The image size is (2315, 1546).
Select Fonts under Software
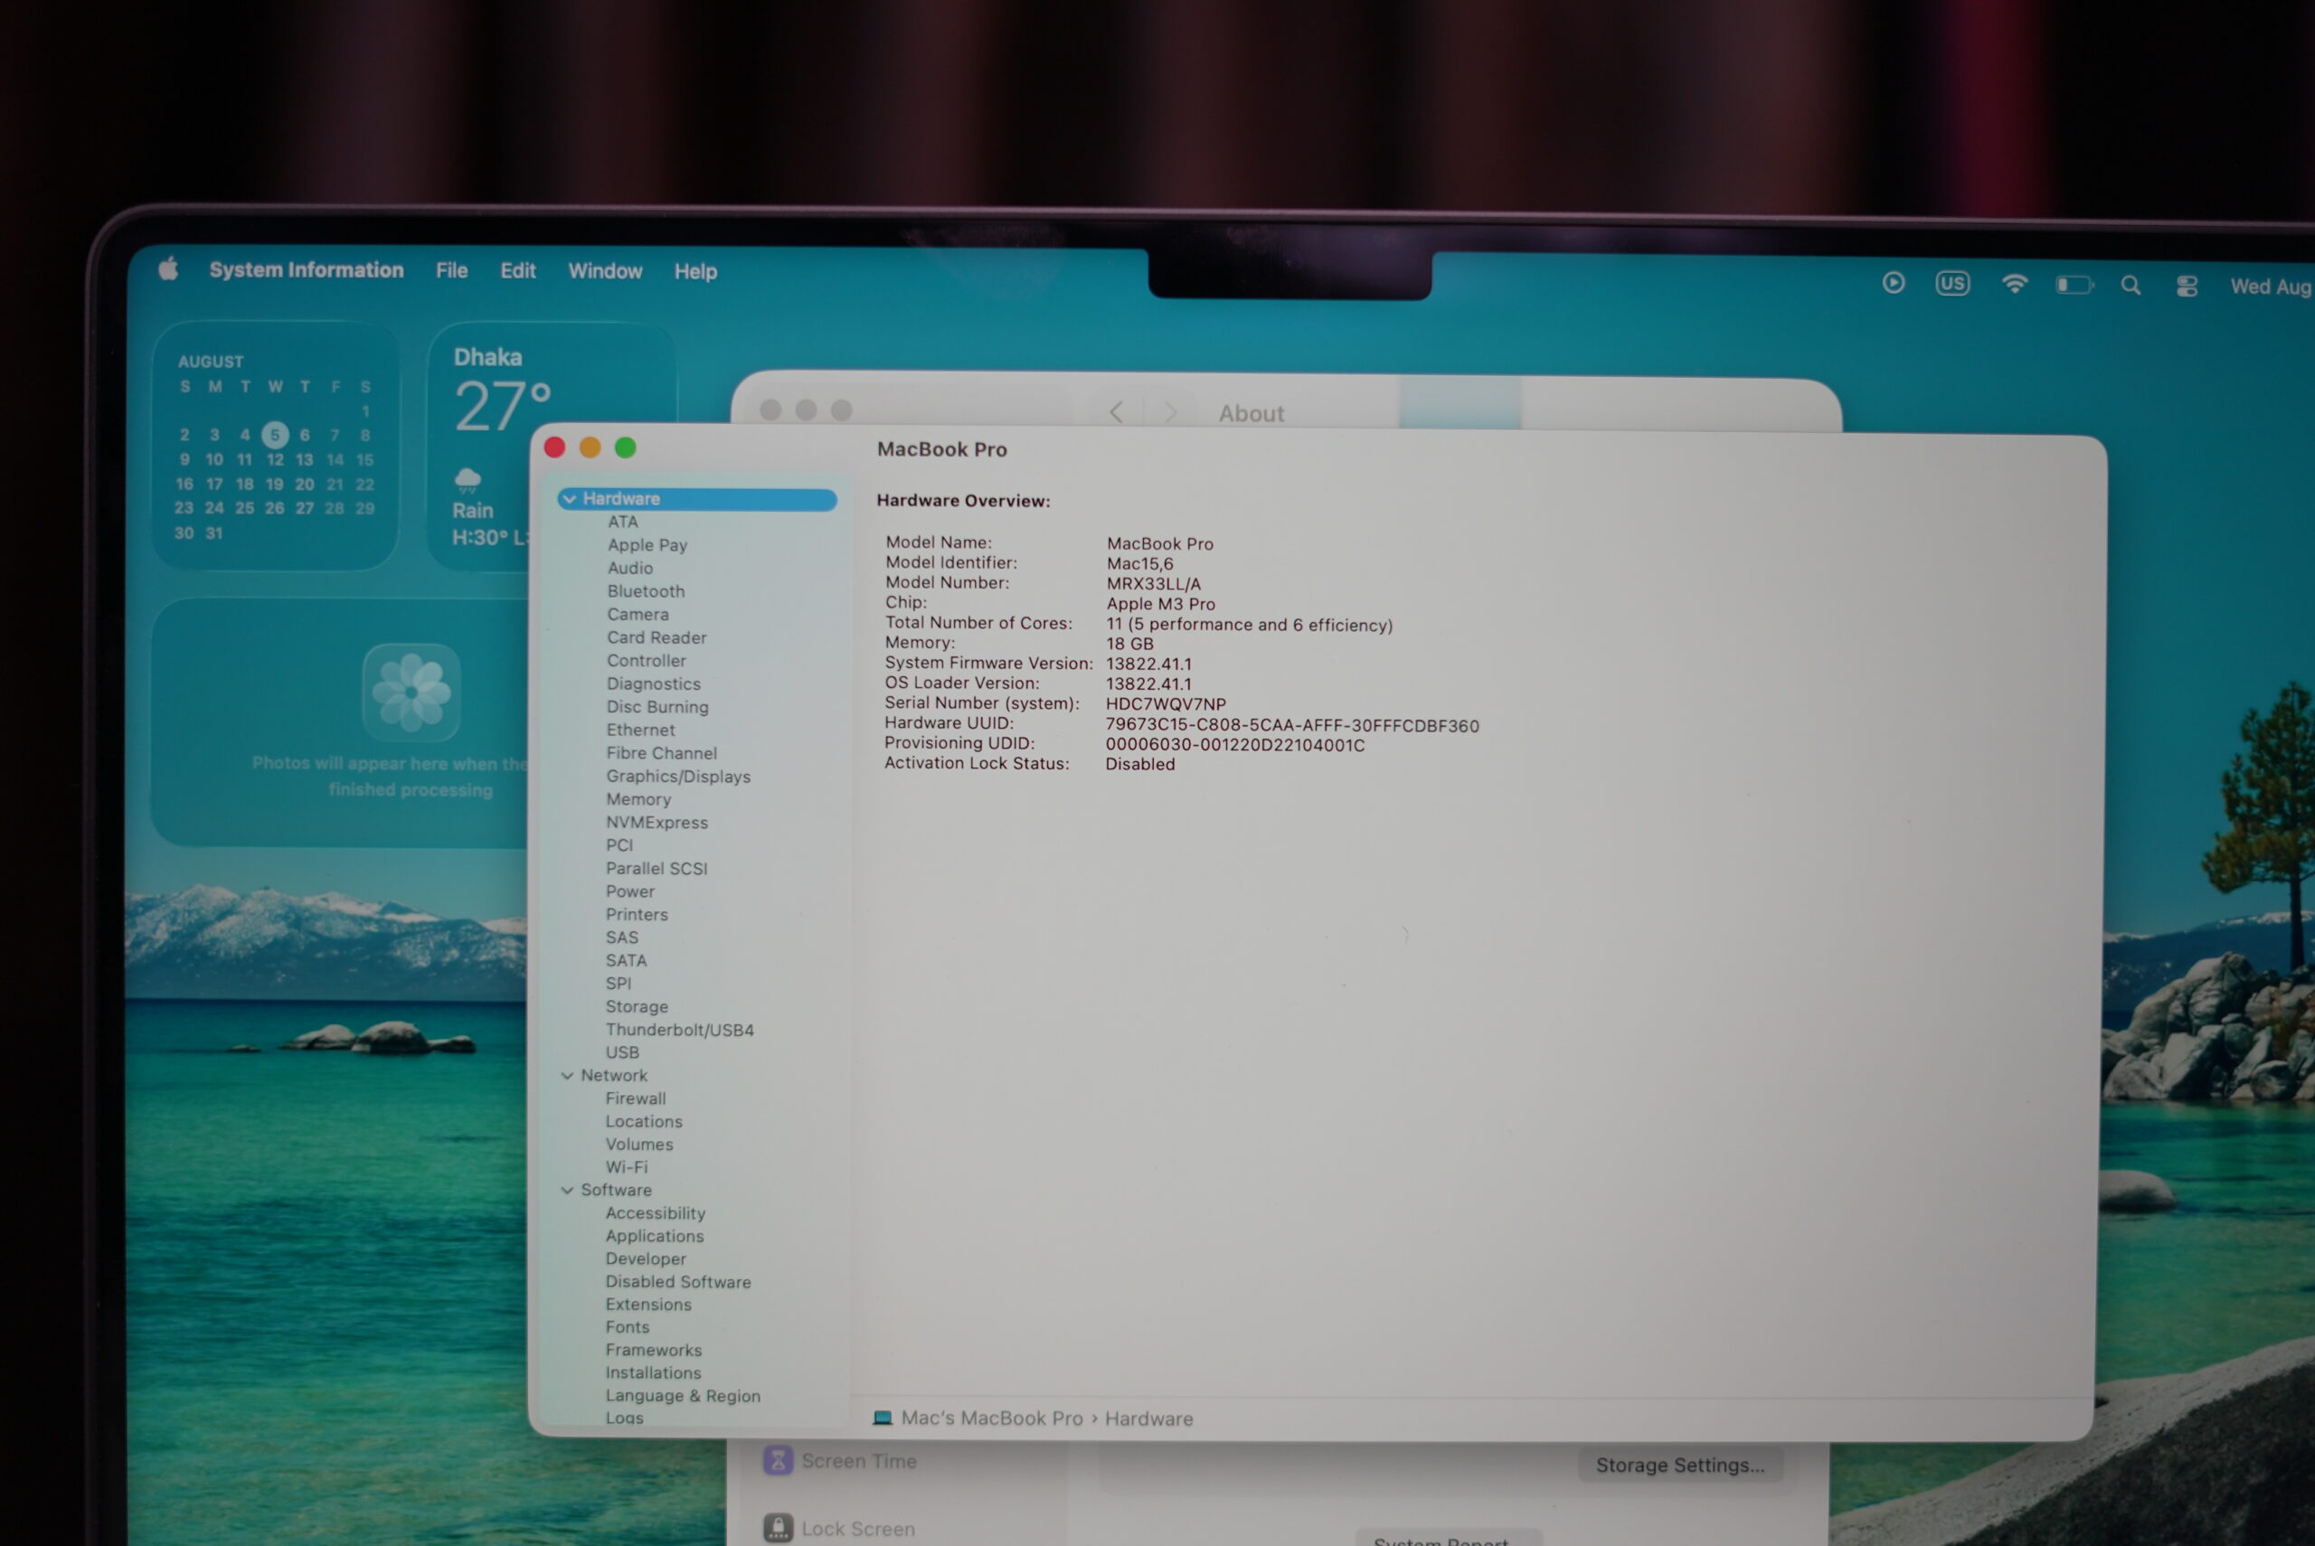[627, 1327]
